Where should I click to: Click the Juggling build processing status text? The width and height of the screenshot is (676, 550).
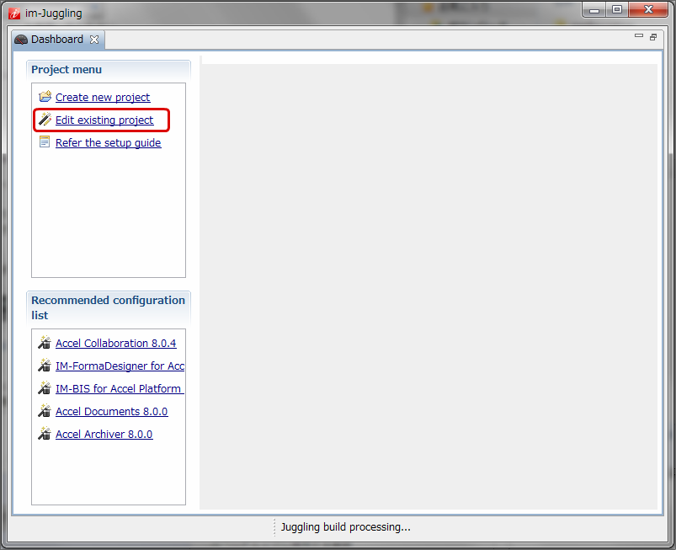[x=346, y=527]
